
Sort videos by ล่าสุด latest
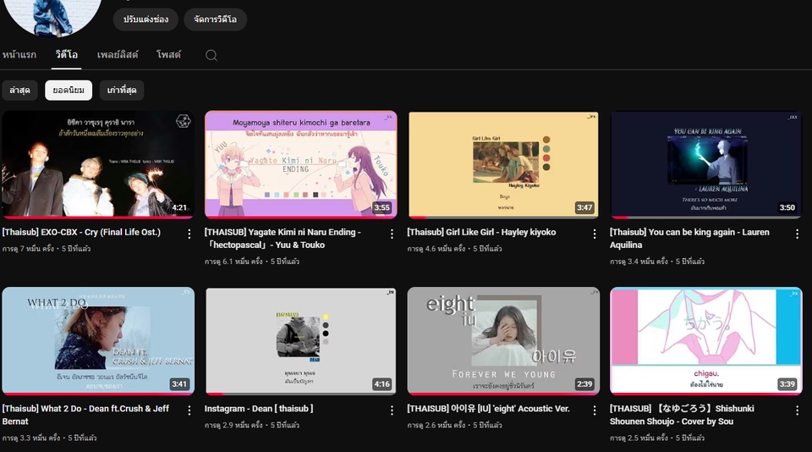click(x=19, y=91)
